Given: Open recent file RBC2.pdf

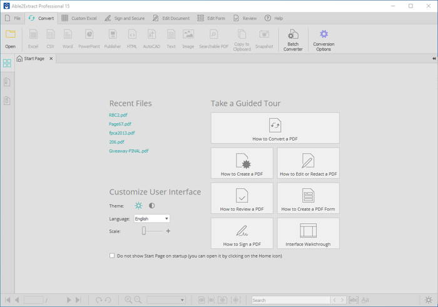Looking at the screenshot, I should 118,115.
